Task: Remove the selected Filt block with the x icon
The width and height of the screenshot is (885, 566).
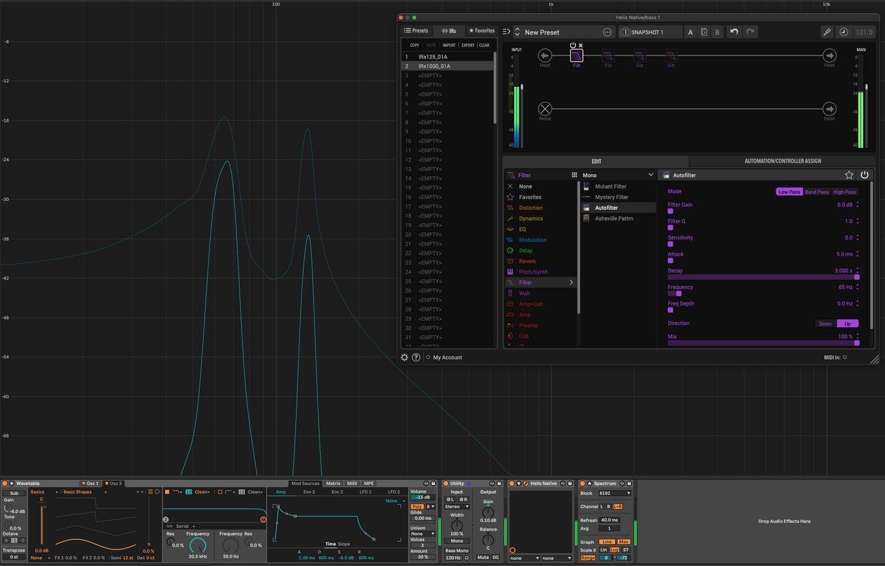Action: click(581, 46)
